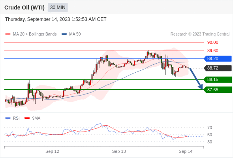Click the blue RSI legend swatch
Screen dimensions: 233x158
(x=8, y=118)
